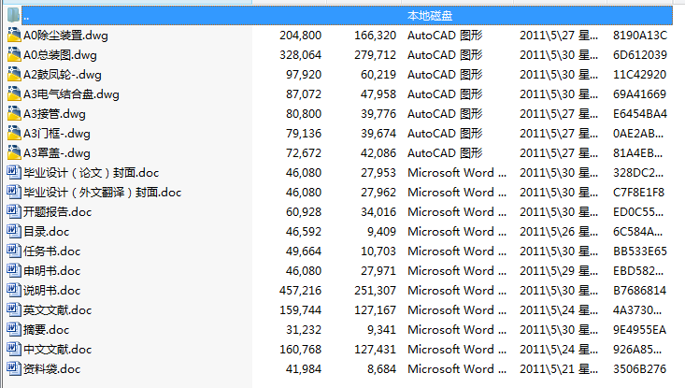Click the 本地磁盘 label in top row
The height and width of the screenshot is (388, 685).
click(x=430, y=16)
